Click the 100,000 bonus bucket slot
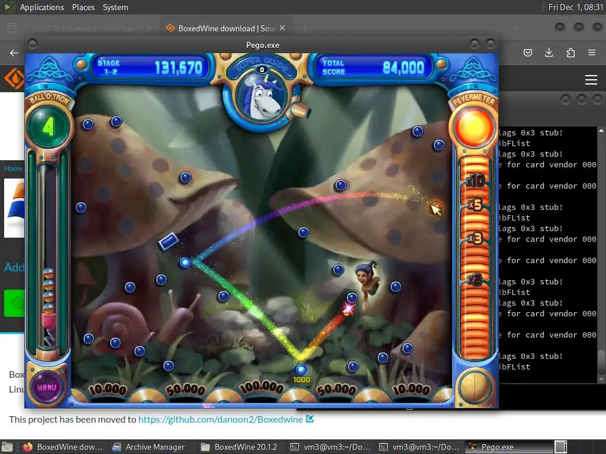The height and width of the screenshot is (454, 606). [261, 388]
